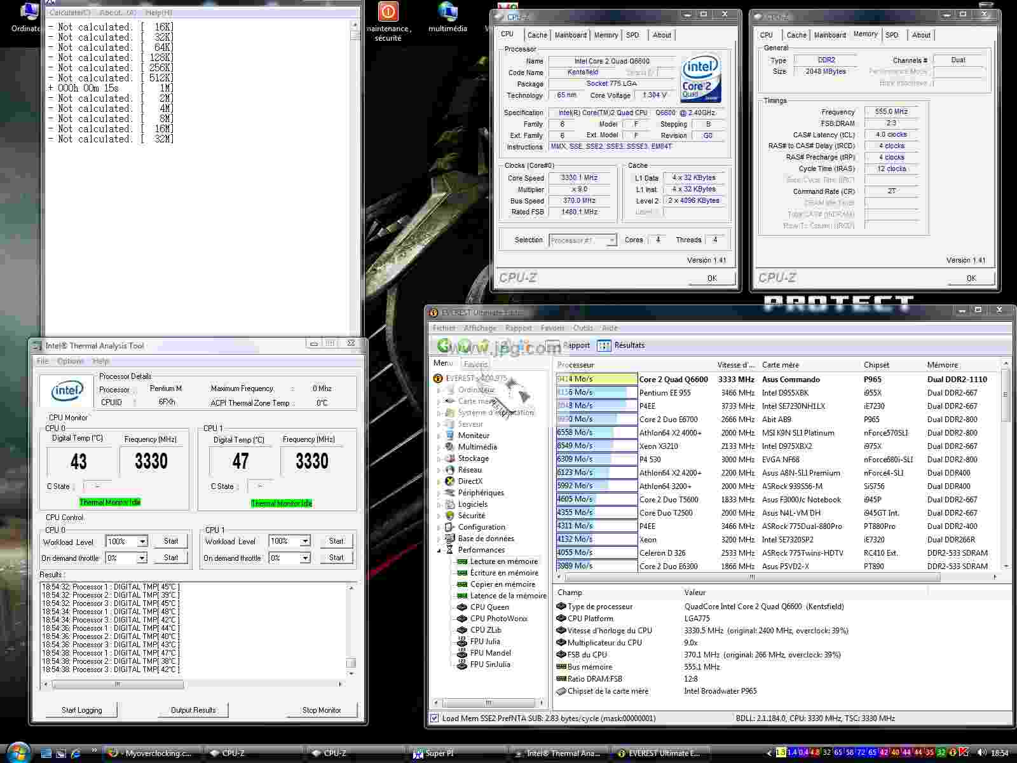Image resolution: width=1017 pixels, height=763 pixels.
Task: Open CPU 1 On demand throttle dropdown
Action: pos(305,558)
